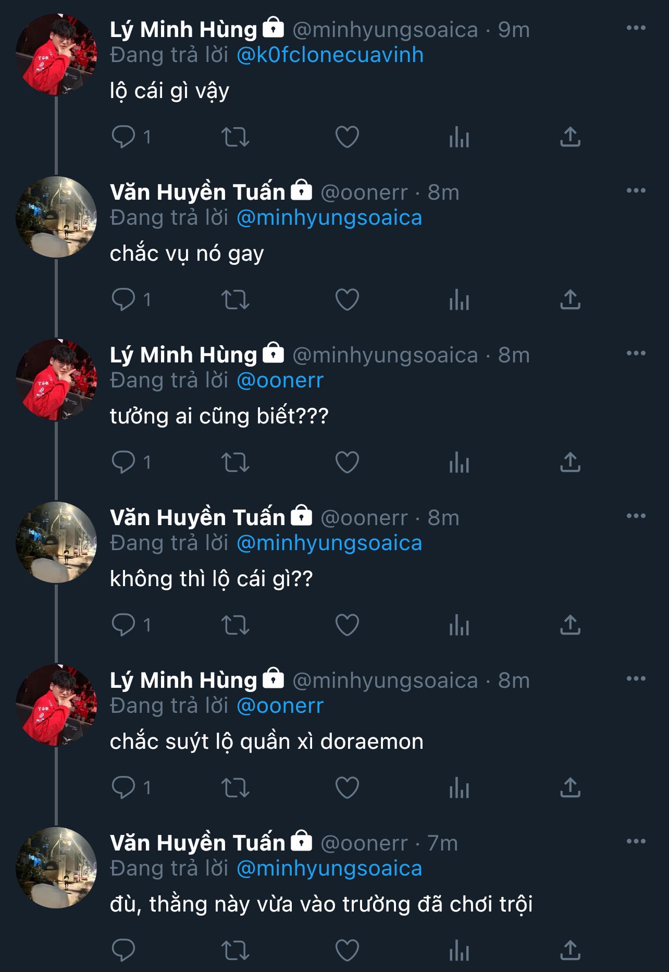Open Văn Huyền Tuấn's name on last tweet
Image resolution: width=669 pixels, height=972 pixels.
[x=197, y=843]
